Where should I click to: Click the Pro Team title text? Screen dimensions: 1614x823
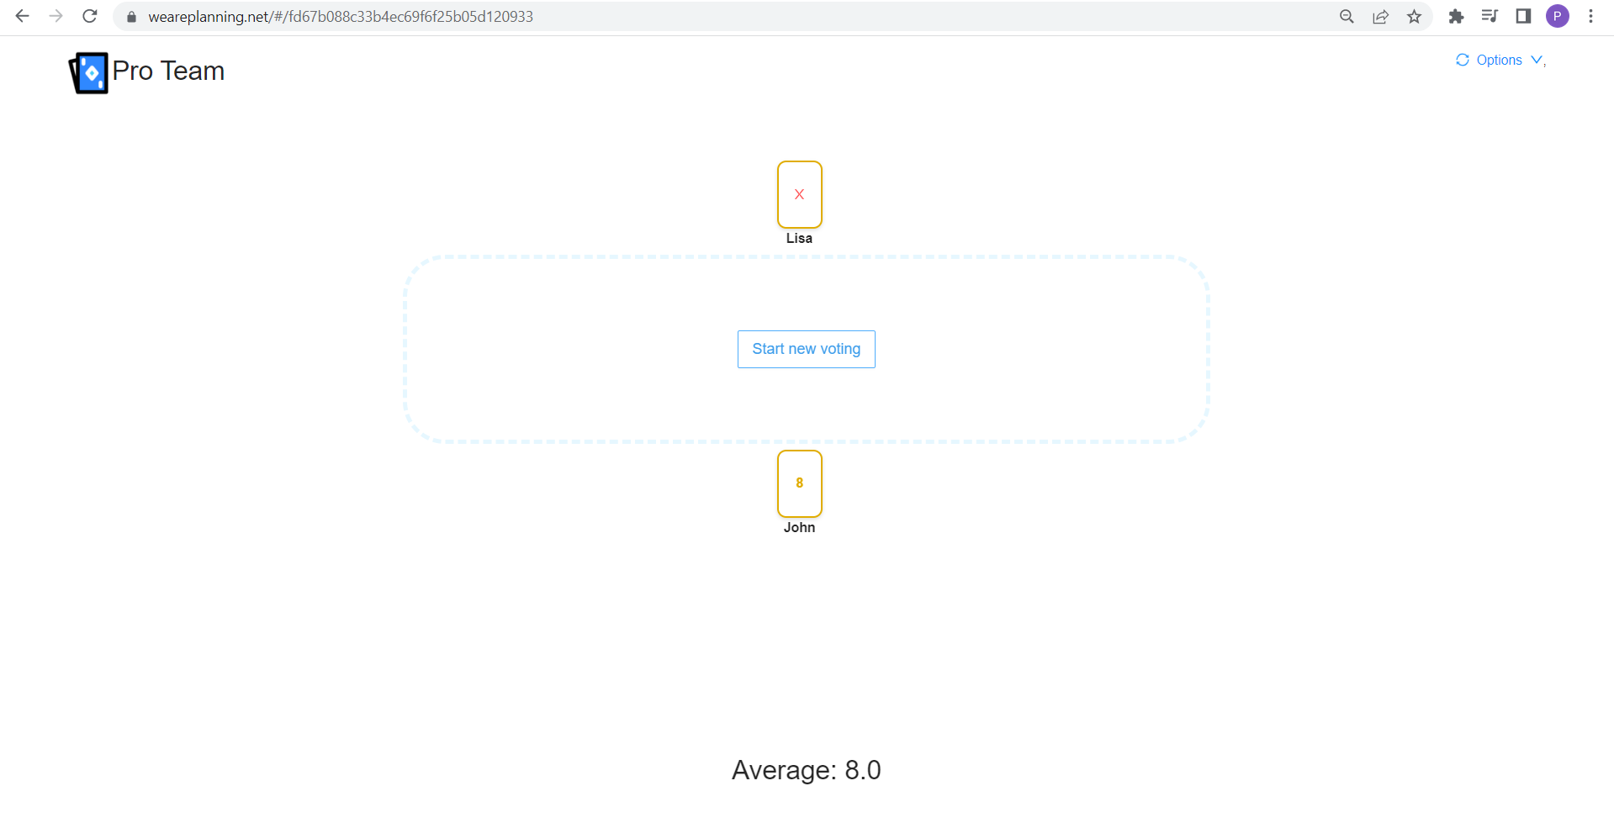(168, 71)
